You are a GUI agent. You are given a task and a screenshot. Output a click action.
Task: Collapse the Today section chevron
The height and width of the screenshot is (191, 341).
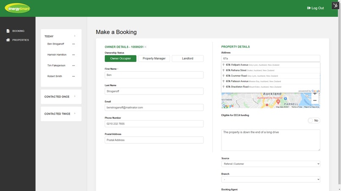75,36
